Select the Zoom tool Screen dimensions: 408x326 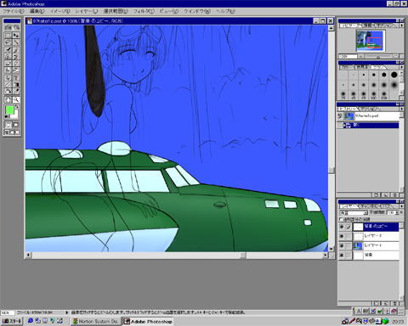click(16, 99)
